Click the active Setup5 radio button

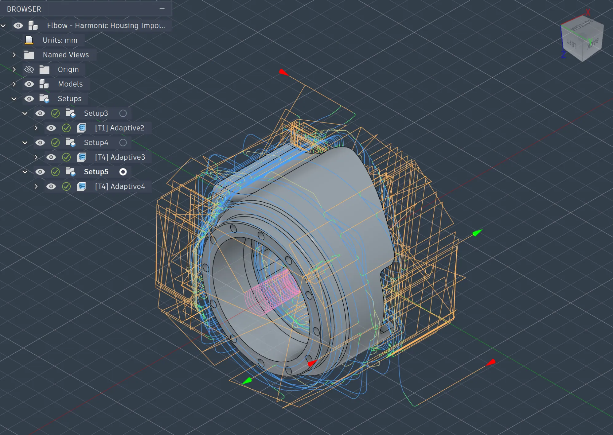(123, 172)
